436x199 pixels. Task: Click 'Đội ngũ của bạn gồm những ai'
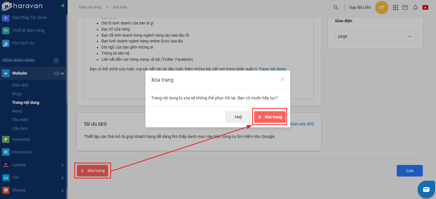click(127, 47)
